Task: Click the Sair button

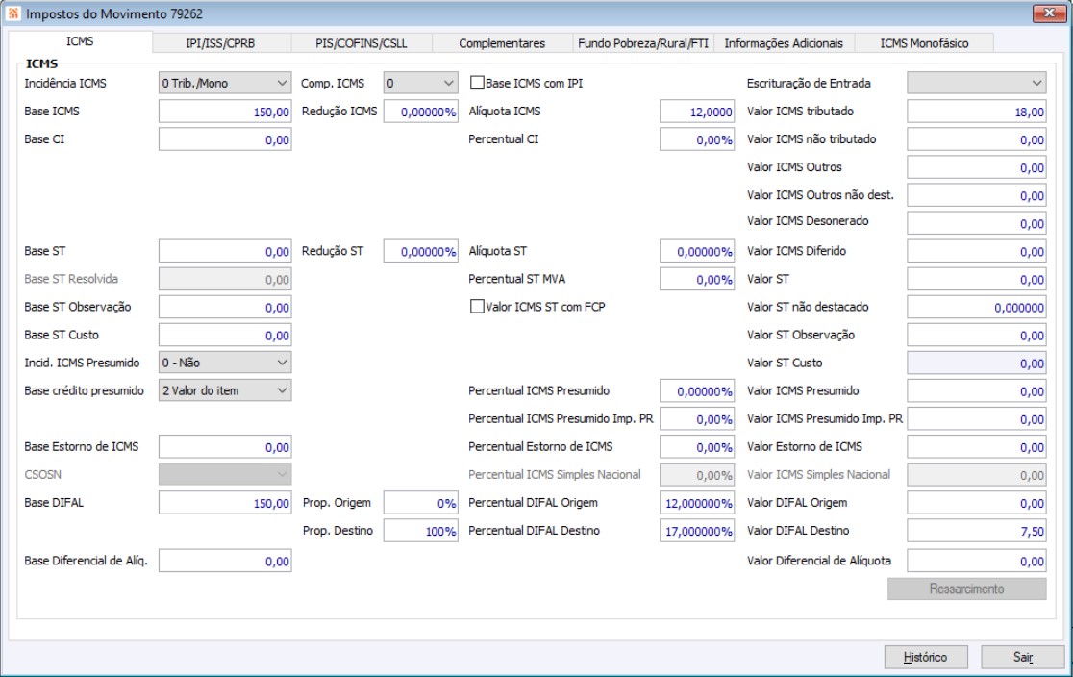Action: [1023, 657]
